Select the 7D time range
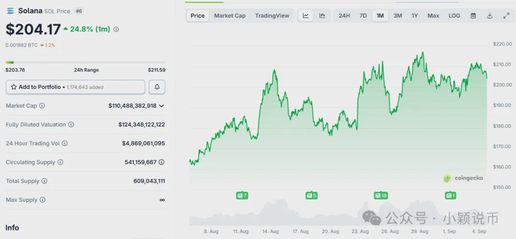The width and height of the screenshot is (516, 239). [363, 16]
